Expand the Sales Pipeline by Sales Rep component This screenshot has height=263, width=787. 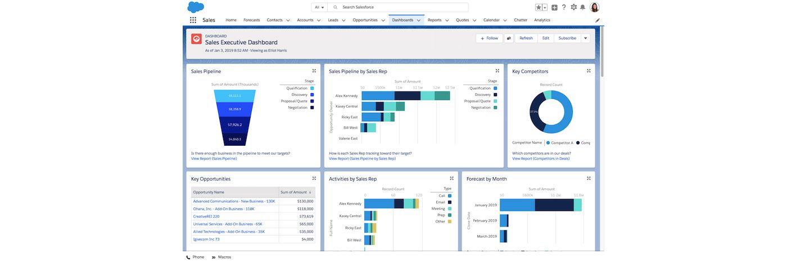[497, 71]
